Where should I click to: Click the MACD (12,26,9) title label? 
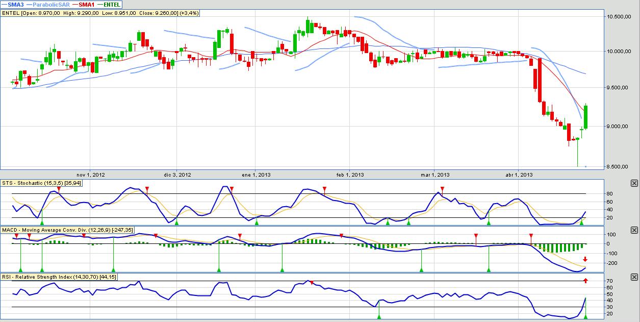click(x=68, y=230)
